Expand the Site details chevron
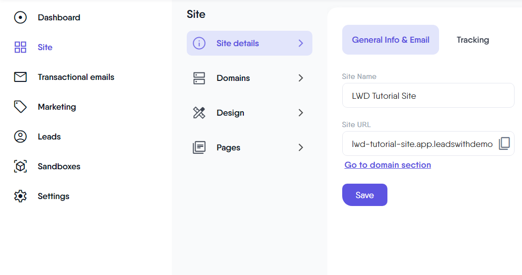 tap(300, 43)
